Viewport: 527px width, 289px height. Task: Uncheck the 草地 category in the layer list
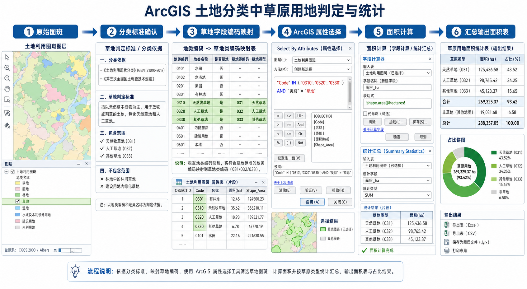point(18,201)
